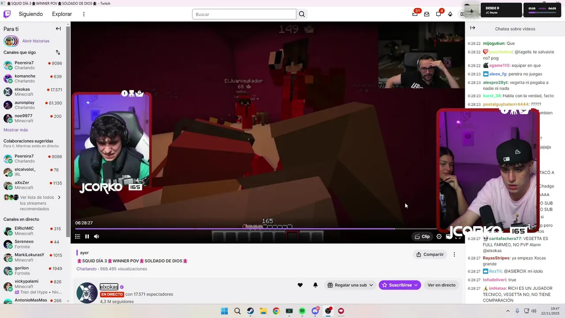The height and width of the screenshot is (318, 565).
Task: Click the DESDE 0 media popup thumbnail
Action: tap(472, 10)
